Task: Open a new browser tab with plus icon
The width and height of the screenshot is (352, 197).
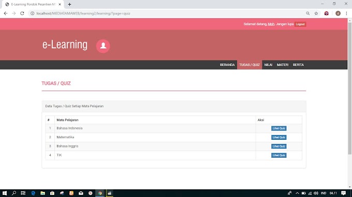Action: click(x=69, y=4)
